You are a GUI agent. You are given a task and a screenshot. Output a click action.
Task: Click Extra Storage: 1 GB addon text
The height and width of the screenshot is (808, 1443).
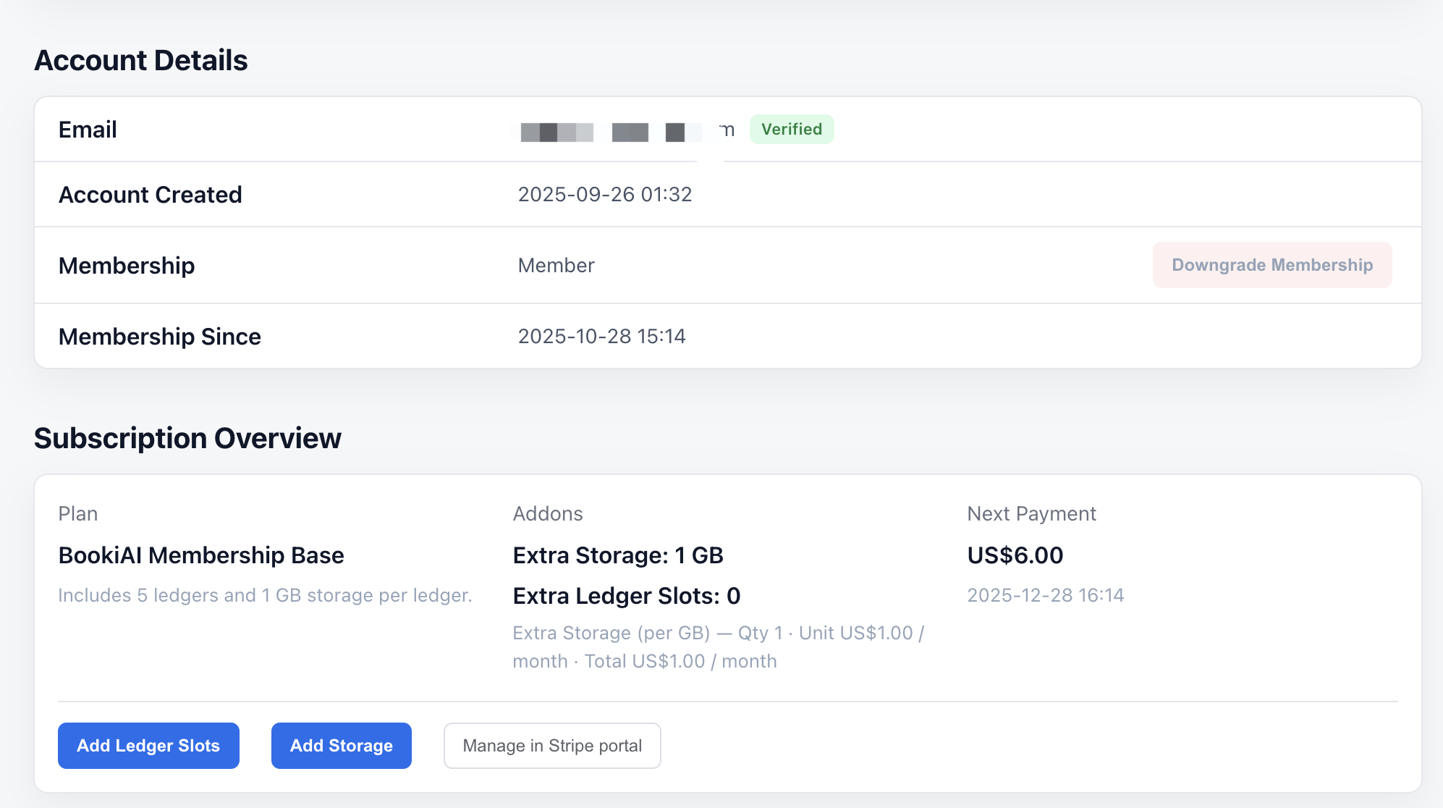[x=617, y=555]
